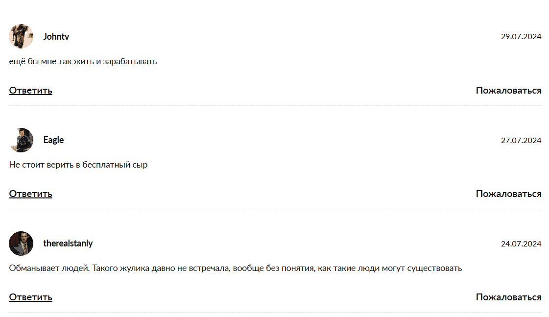
Task: Report Johntv's comment with Пожаловаться
Action: click(508, 91)
